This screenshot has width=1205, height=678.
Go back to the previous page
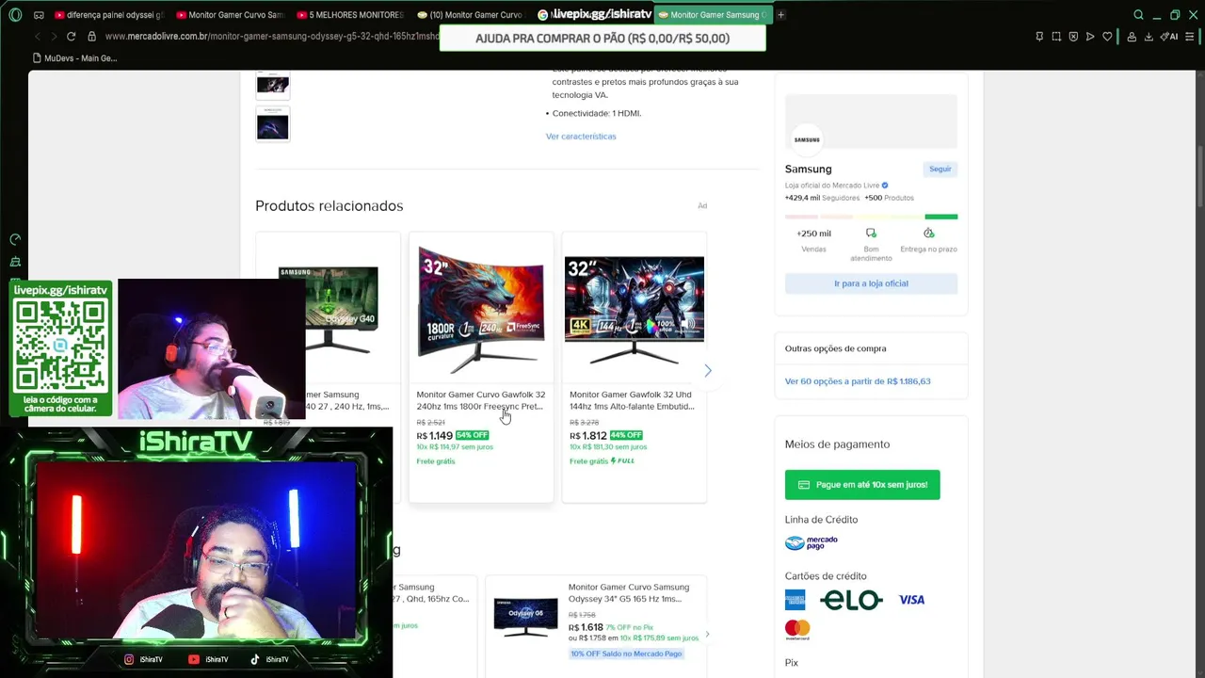(38, 37)
